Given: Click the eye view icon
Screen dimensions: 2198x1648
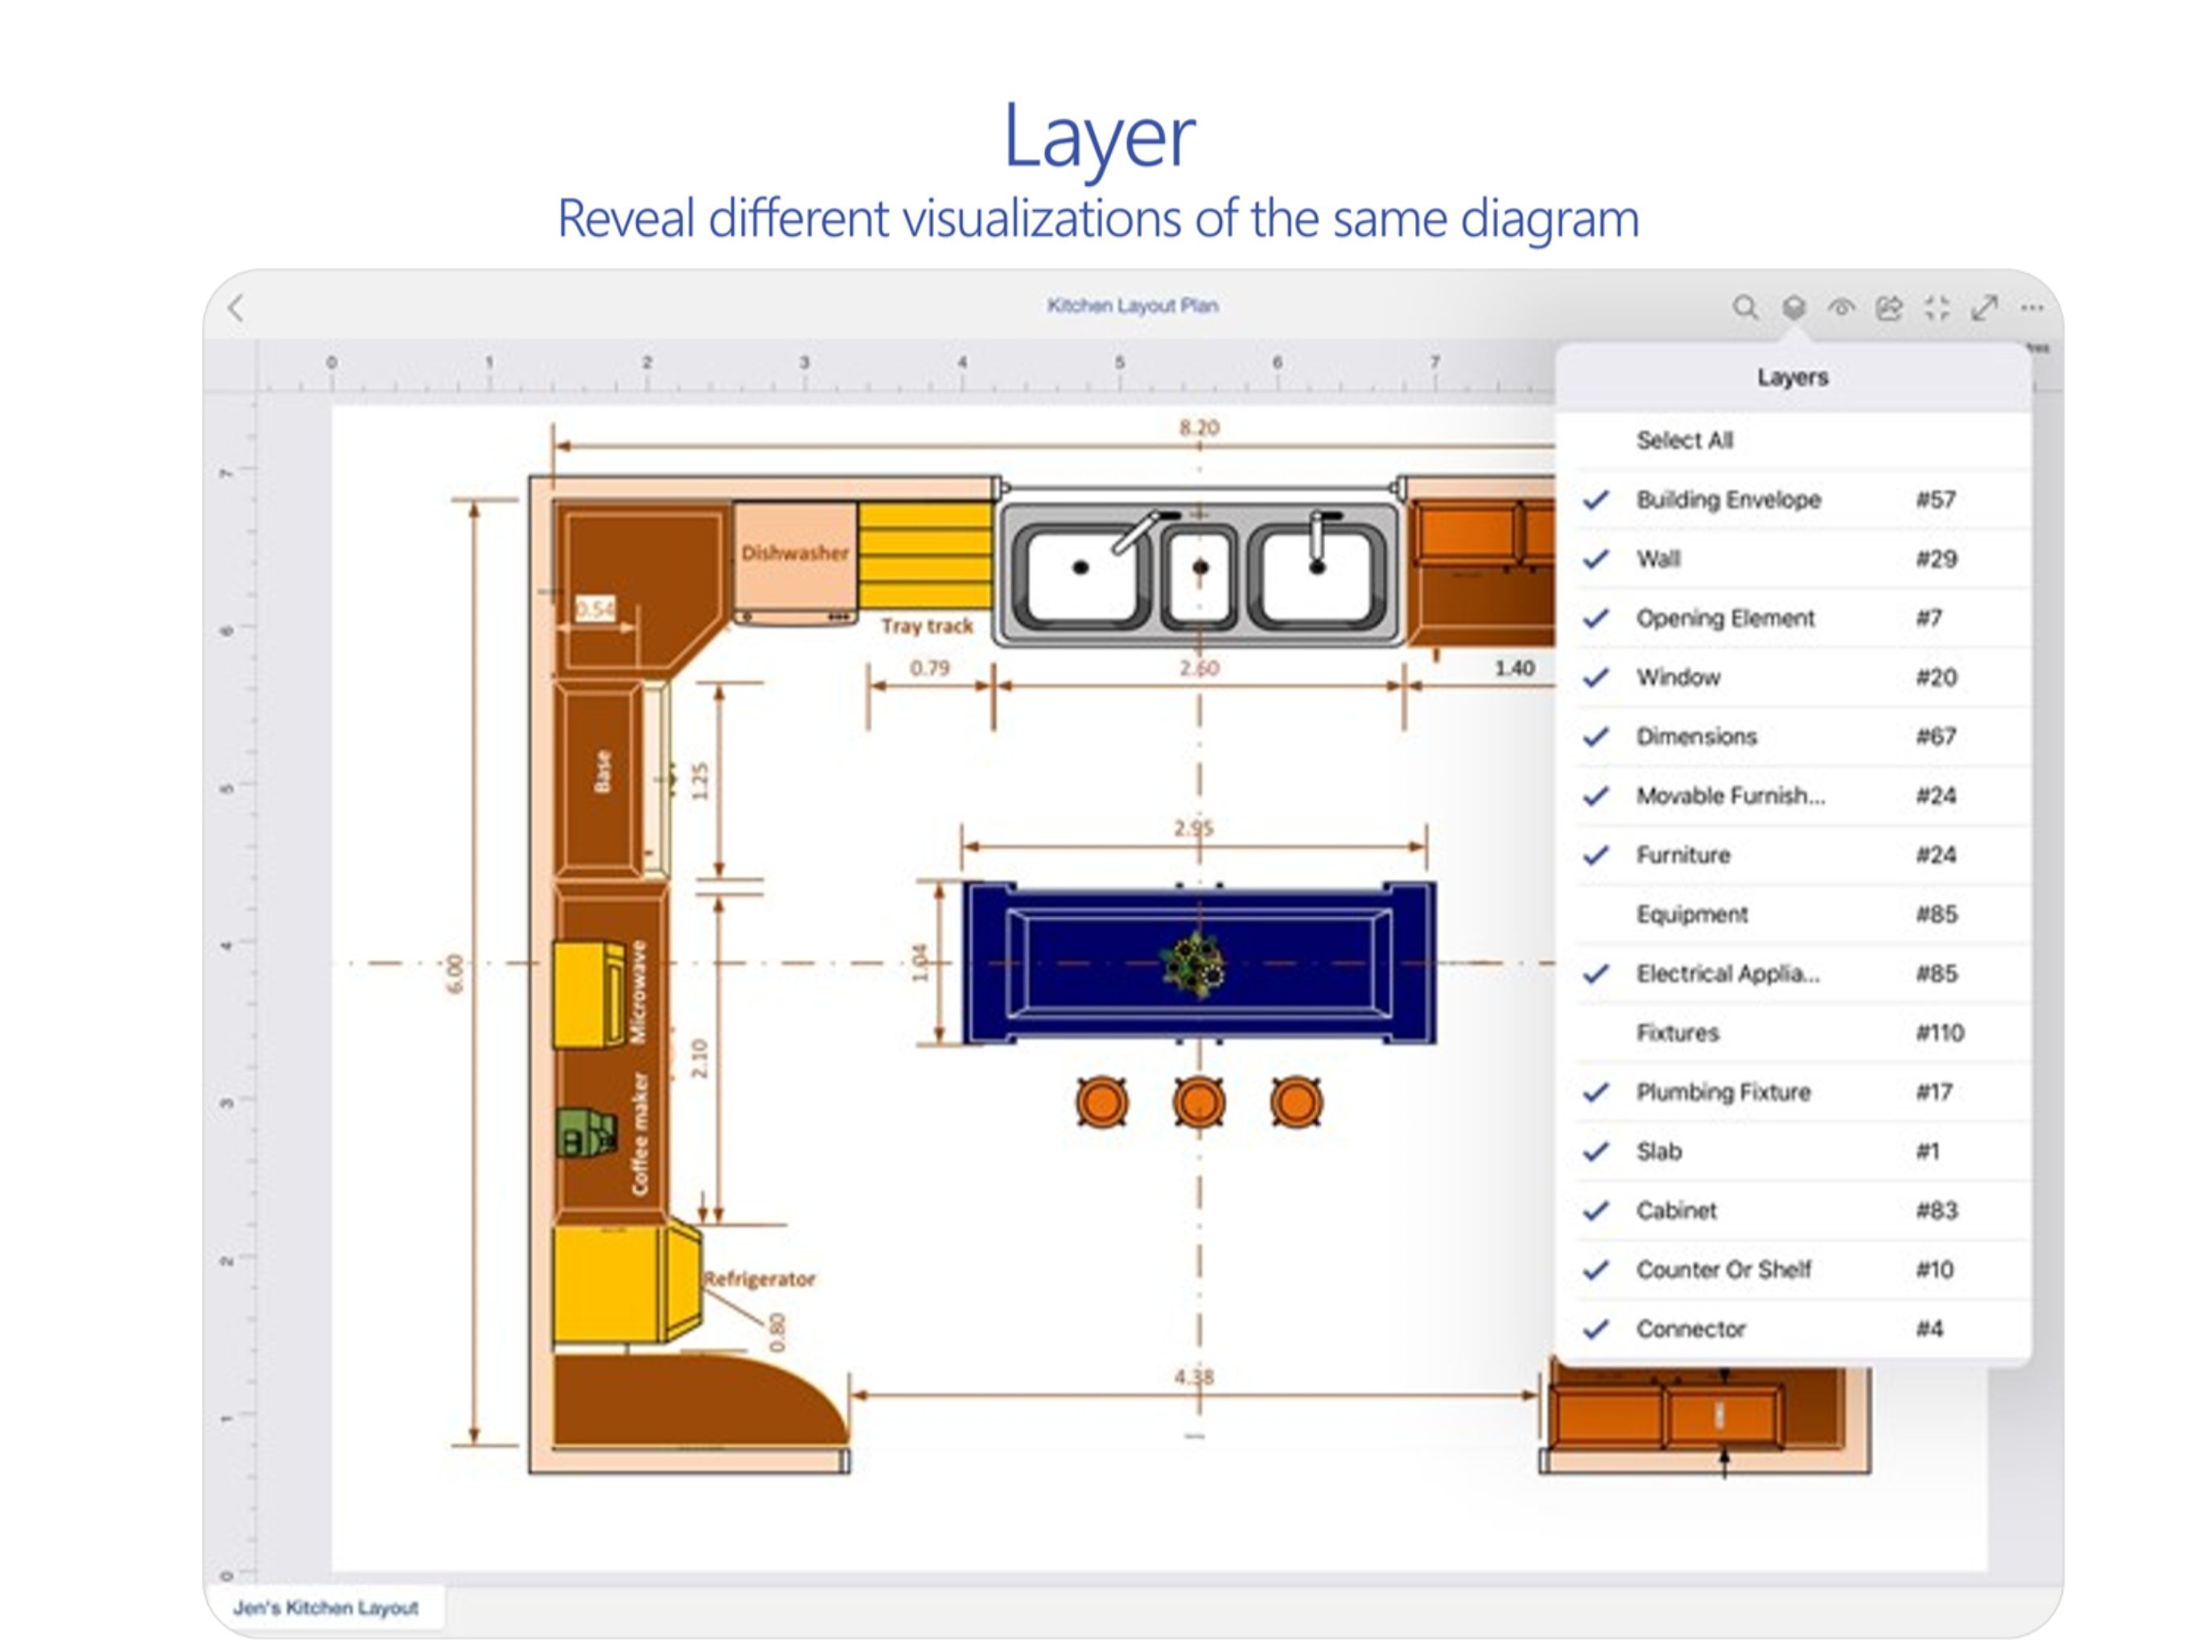Looking at the screenshot, I should tap(1842, 308).
